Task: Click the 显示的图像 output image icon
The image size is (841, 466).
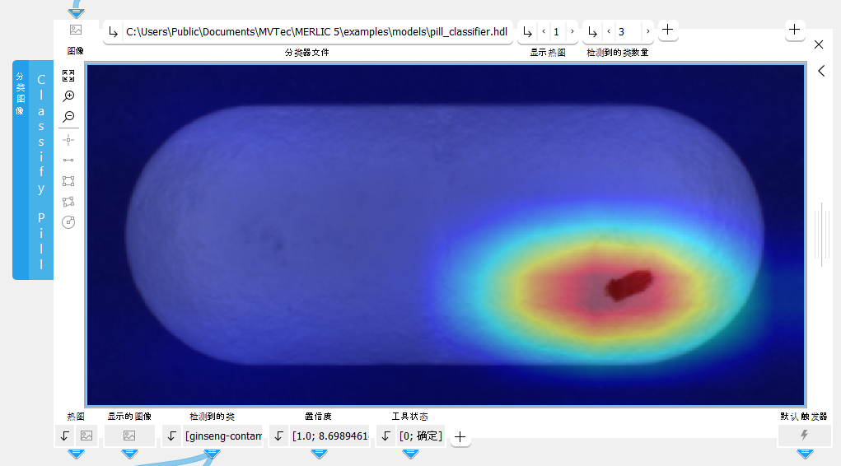Action: pyautogui.click(x=129, y=436)
